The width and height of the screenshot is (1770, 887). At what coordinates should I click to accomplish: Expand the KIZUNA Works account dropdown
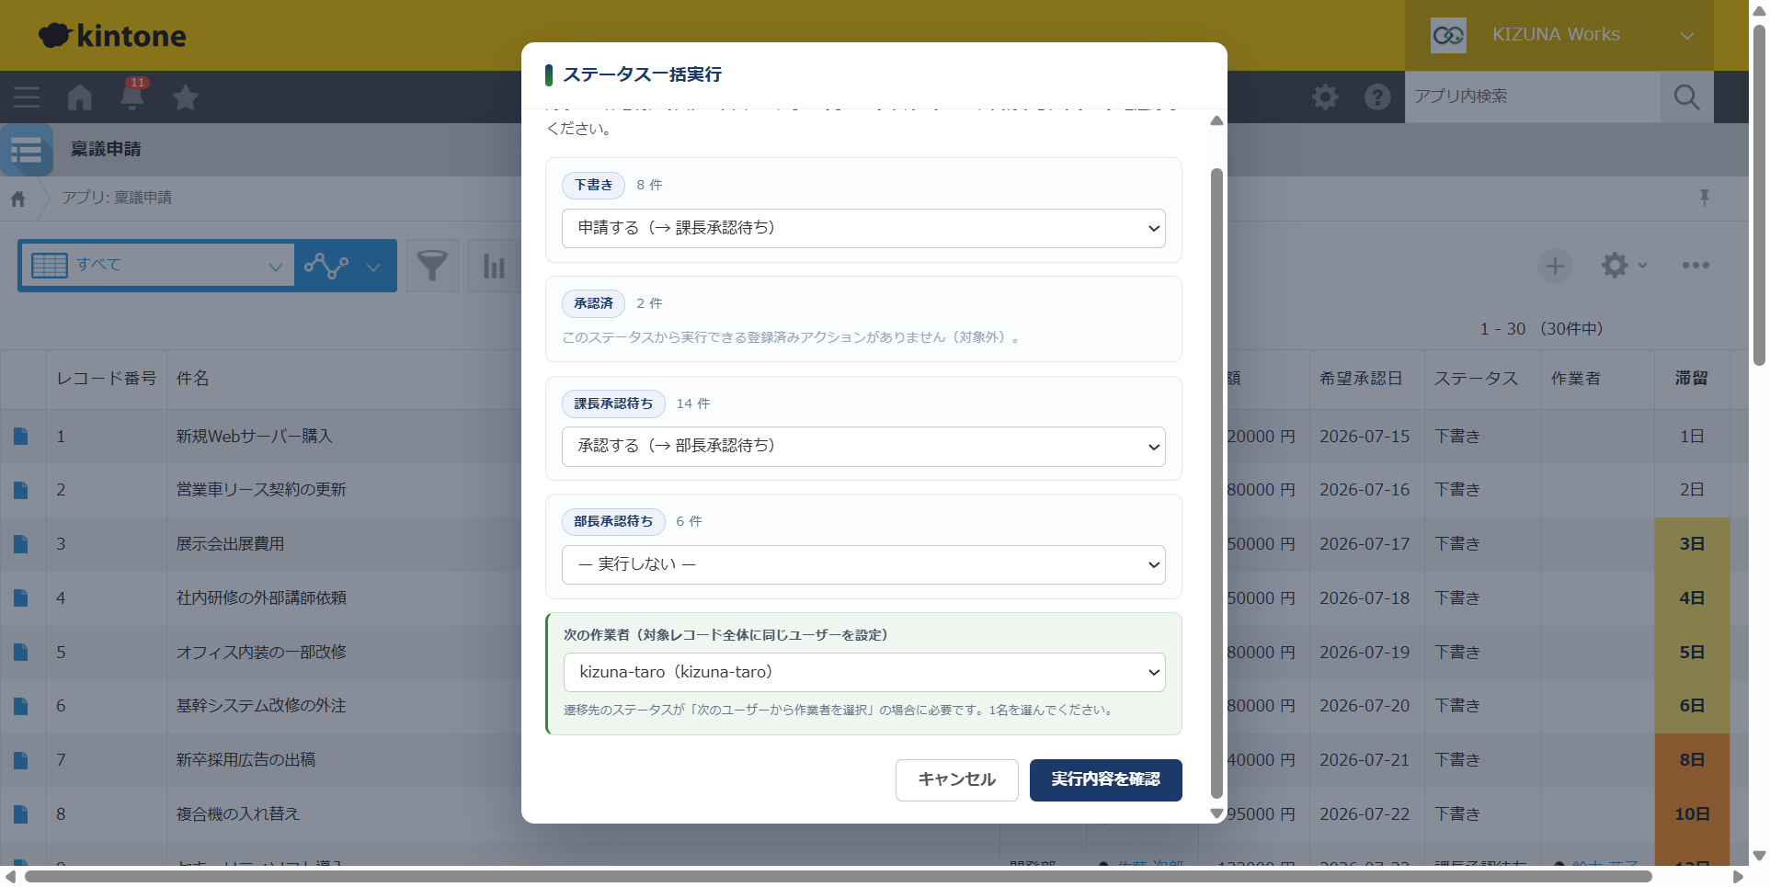point(1687,36)
